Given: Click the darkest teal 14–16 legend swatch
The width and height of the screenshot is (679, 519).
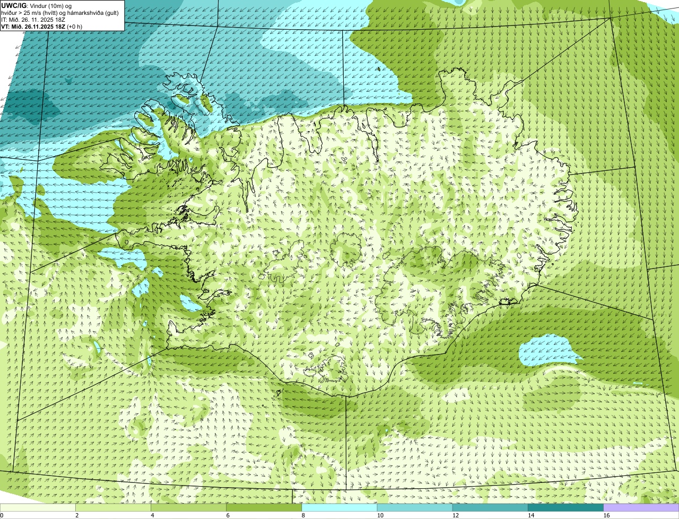Looking at the screenshot, I should (566, 507).
